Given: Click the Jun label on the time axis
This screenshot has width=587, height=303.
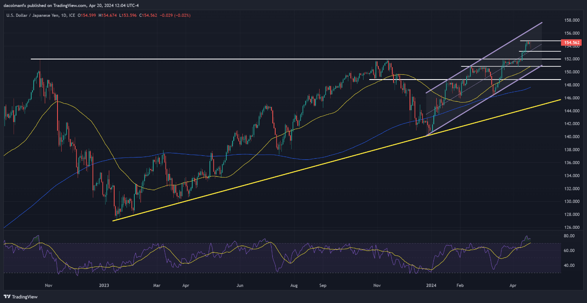Looking at the screenshot, I should pos(240,284).
